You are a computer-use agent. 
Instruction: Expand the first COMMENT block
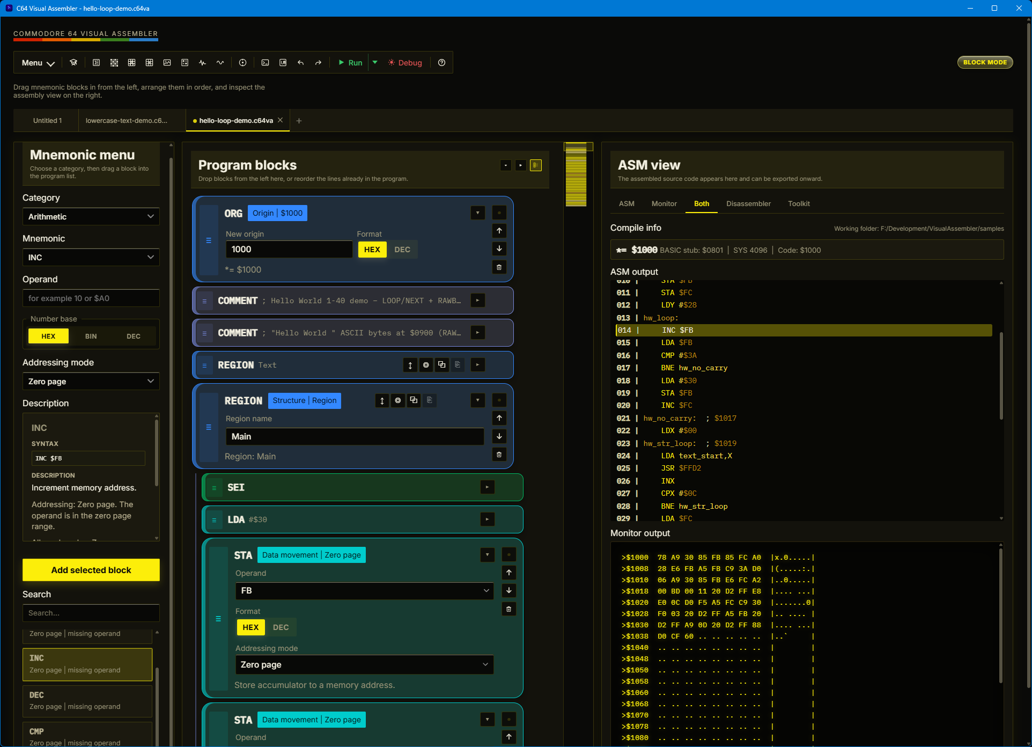pyautogui.click(x=477, y=301)
